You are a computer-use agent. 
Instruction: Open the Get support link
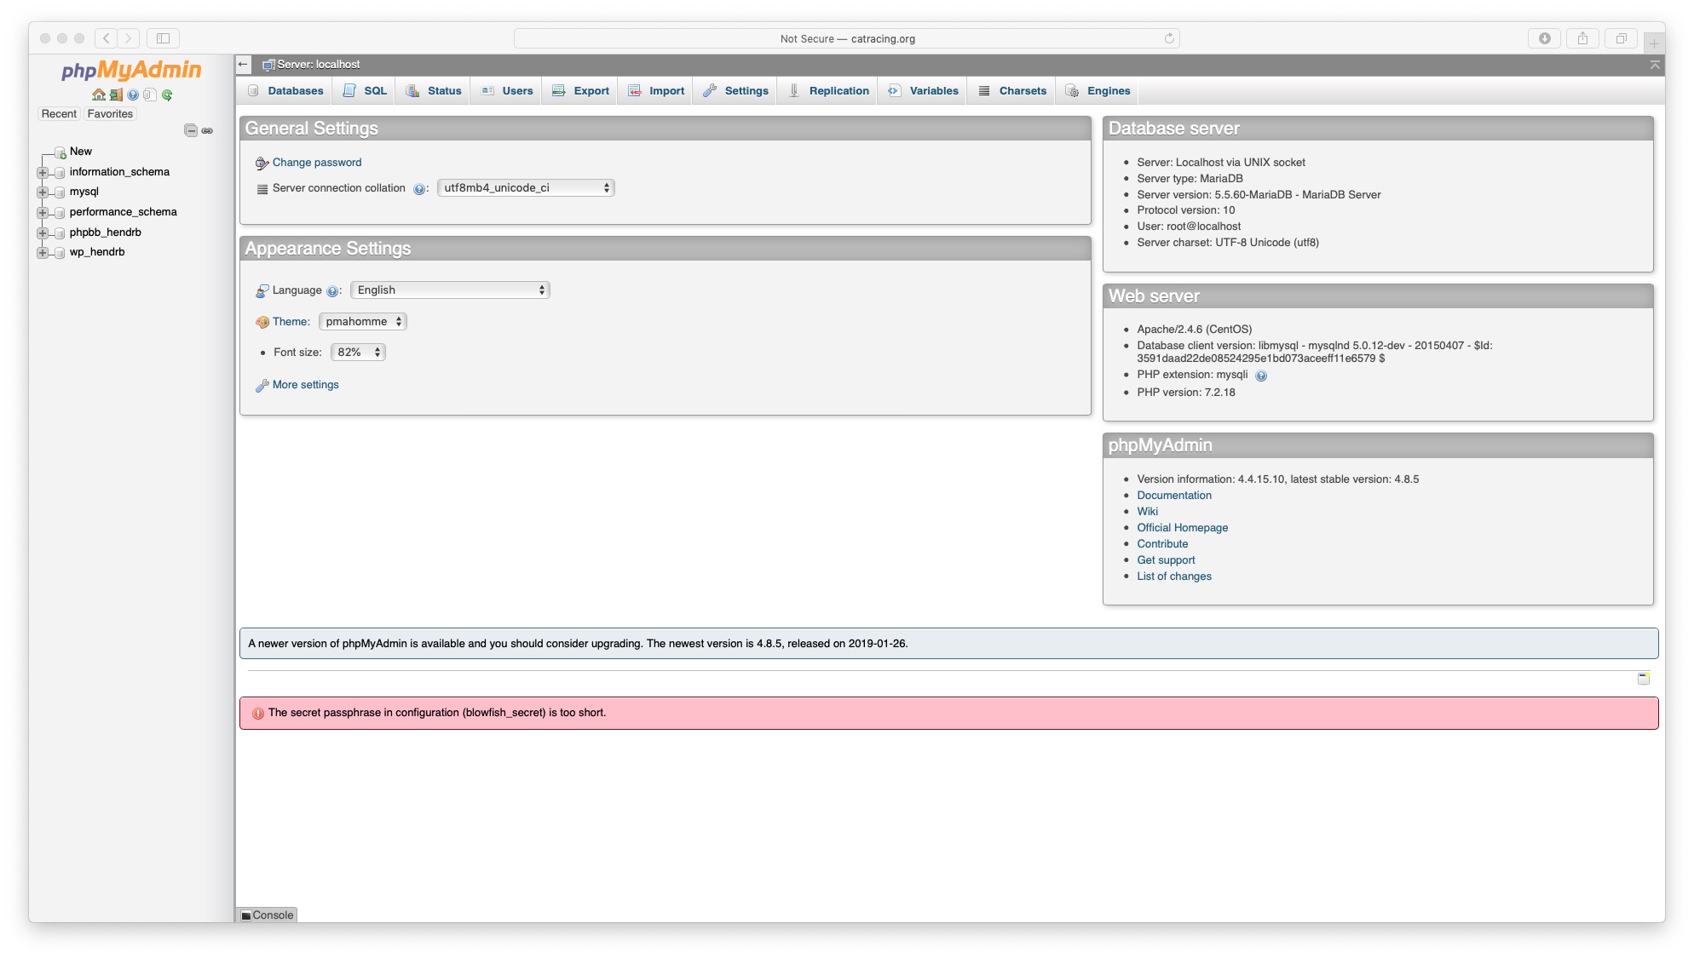[x=1166, y=560]
